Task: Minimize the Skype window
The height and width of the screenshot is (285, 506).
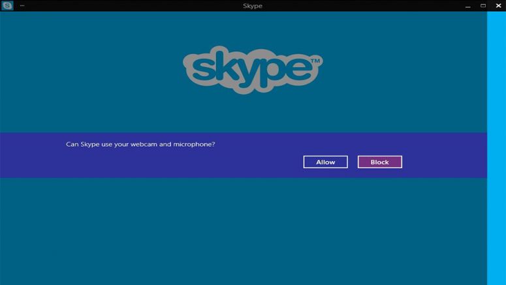Action: pos(469,6)
